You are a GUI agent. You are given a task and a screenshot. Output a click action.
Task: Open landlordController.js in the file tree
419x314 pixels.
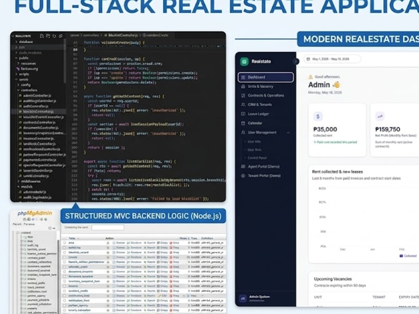click(39, 144)
